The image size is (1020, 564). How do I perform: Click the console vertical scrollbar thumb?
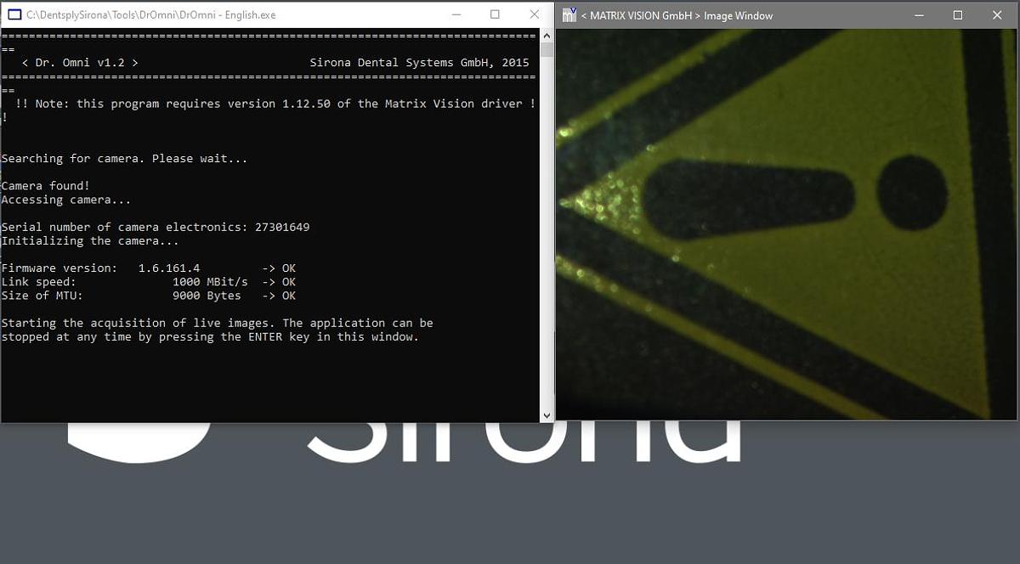pyautogui.click(x=547, y=49)
